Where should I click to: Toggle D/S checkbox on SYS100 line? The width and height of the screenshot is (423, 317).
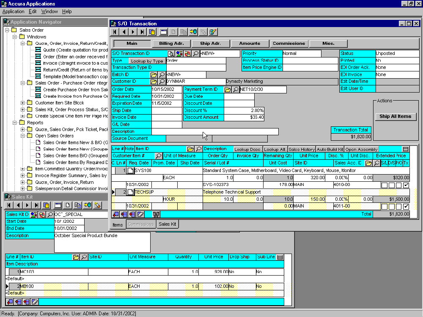(x=392, y=185)
